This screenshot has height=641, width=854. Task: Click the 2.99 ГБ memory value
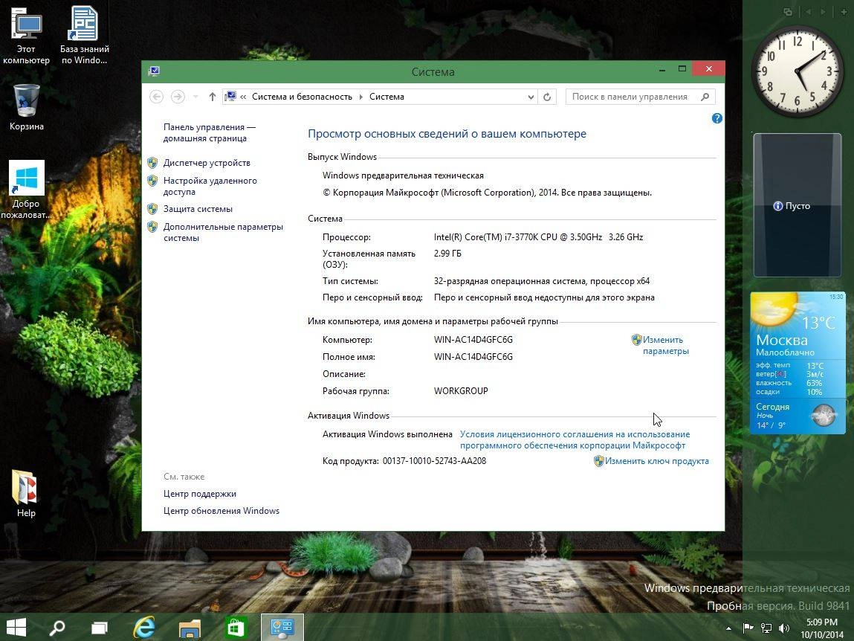click(x=447, y=254)
